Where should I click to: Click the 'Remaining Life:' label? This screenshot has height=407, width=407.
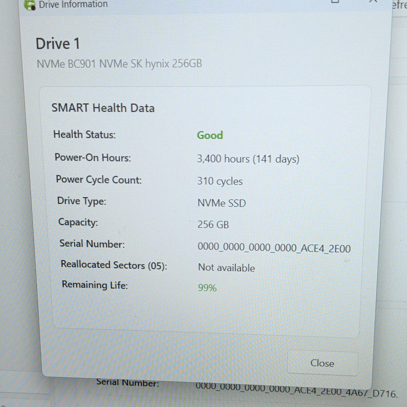point(95,285)
